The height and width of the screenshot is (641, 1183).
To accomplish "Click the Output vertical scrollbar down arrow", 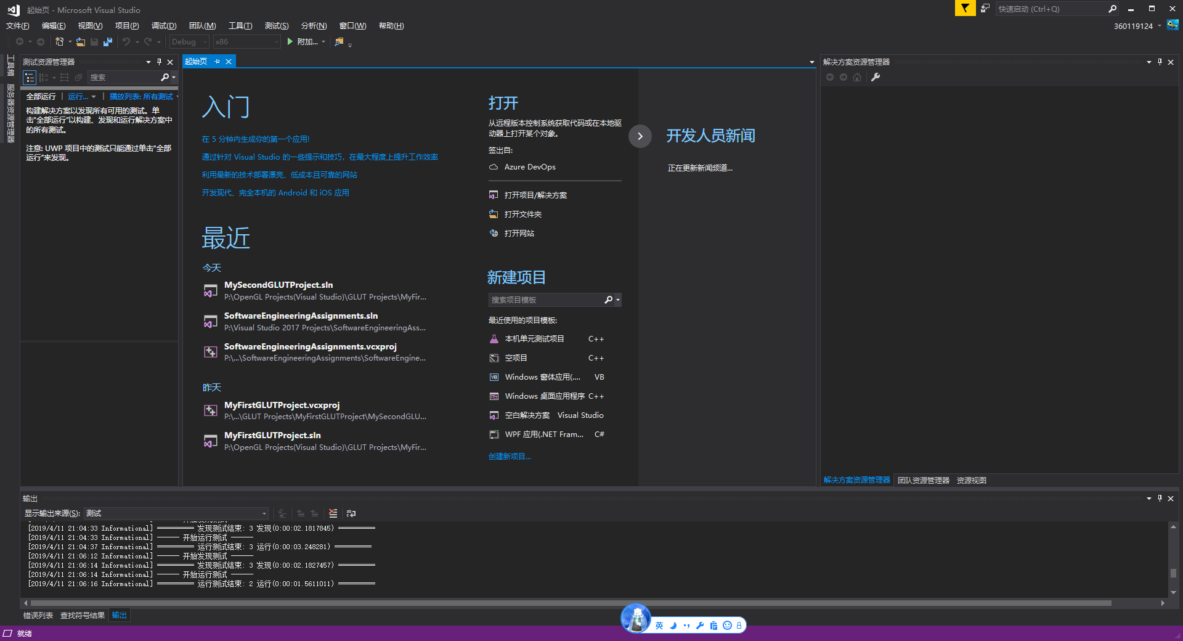I will click(1173, 592).
